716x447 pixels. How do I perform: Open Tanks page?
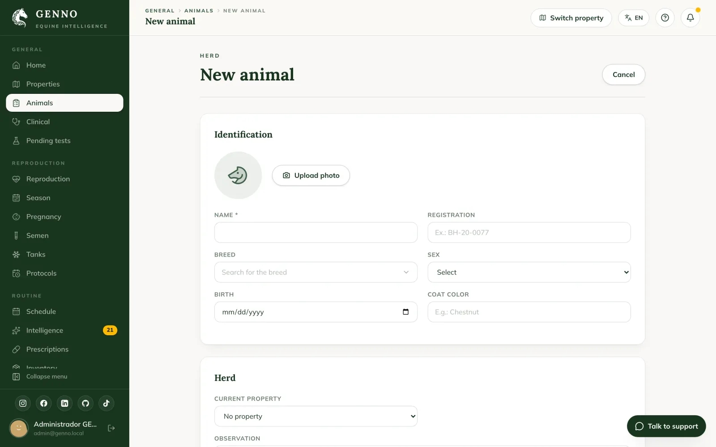pos(64,254)
